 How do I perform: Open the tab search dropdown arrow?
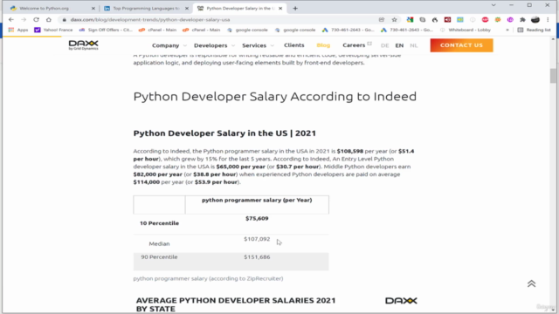click(493, 5)
